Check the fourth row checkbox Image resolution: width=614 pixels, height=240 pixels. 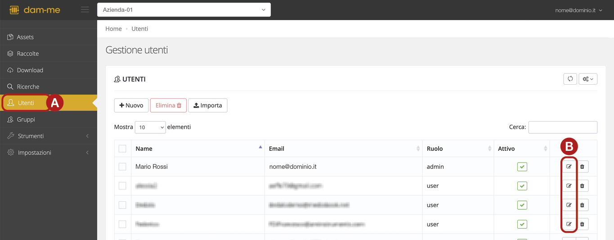pyautogui.click(x=122, y=224)
